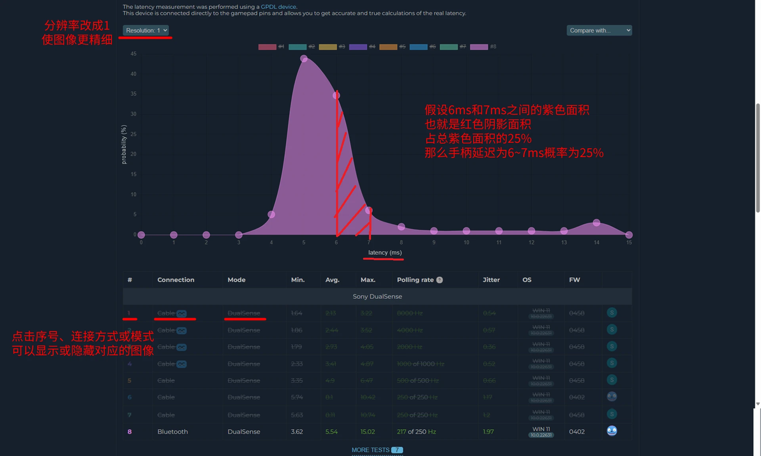Toggle row number 8 graph visibility
This screenshot has width=761, height=456.
[130, 432]
